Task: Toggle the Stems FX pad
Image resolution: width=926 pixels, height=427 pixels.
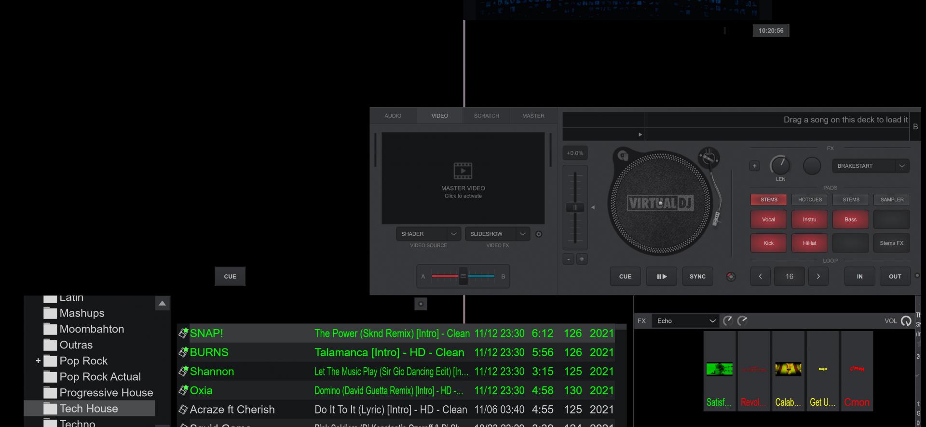Action: (x=891, y=243)
